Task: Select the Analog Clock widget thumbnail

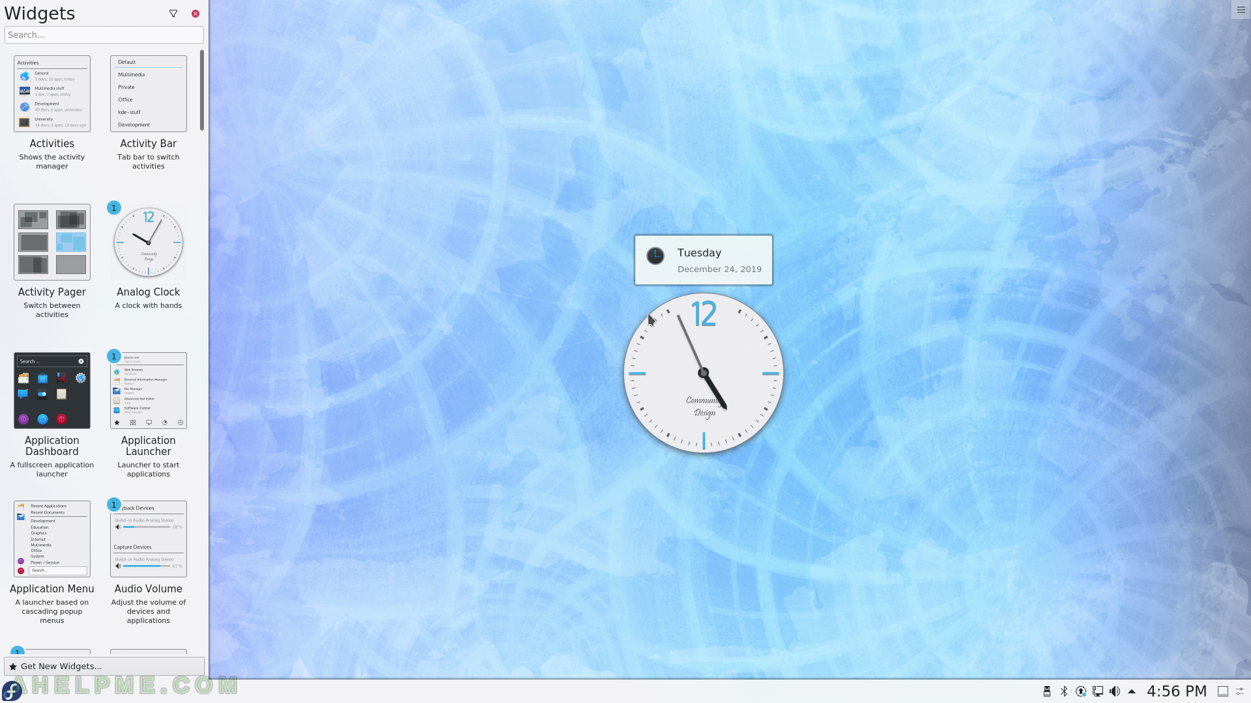Action: coord(149,242)
